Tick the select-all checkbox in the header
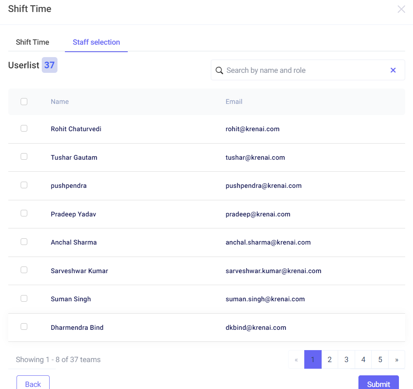Viewport: 413px width, 389px height. [24, 101]
